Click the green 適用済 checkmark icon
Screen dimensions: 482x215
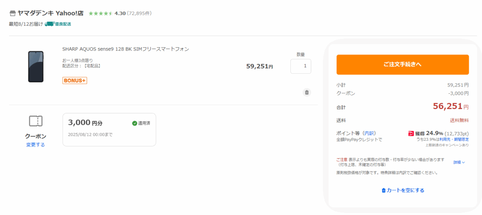[x=135, y=123]
